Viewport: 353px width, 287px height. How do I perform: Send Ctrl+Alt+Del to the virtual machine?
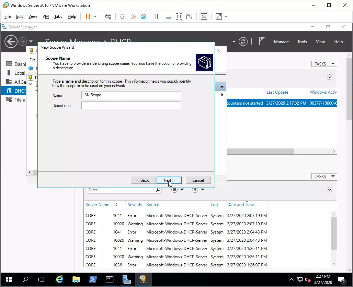pyautogui.click(x=108, y=16)
